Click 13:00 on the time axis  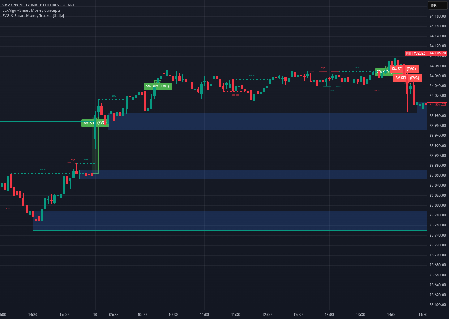(329, 315)
